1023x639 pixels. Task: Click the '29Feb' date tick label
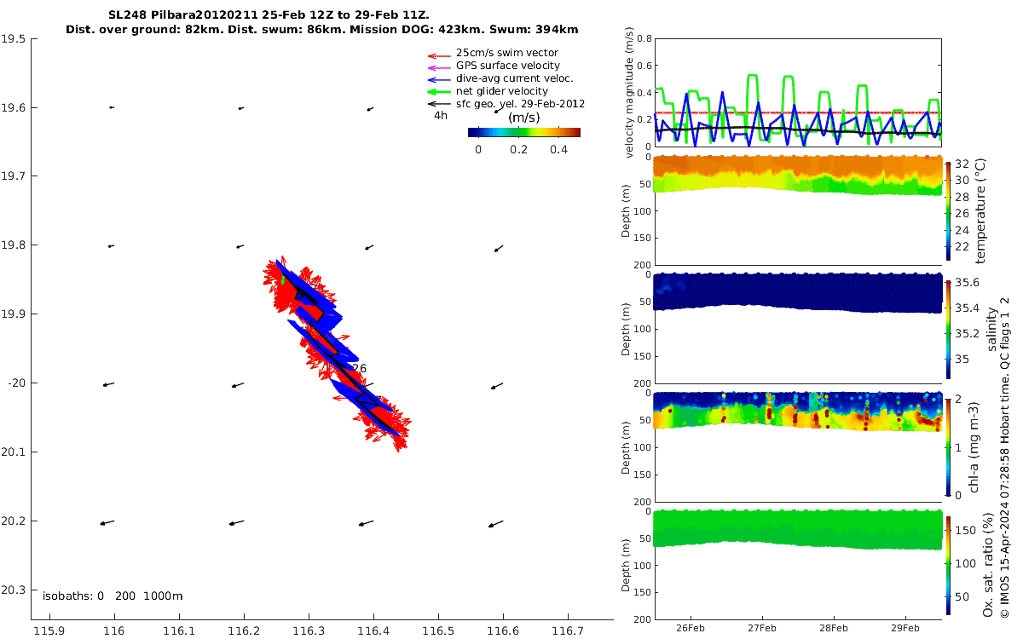point(905,628)
